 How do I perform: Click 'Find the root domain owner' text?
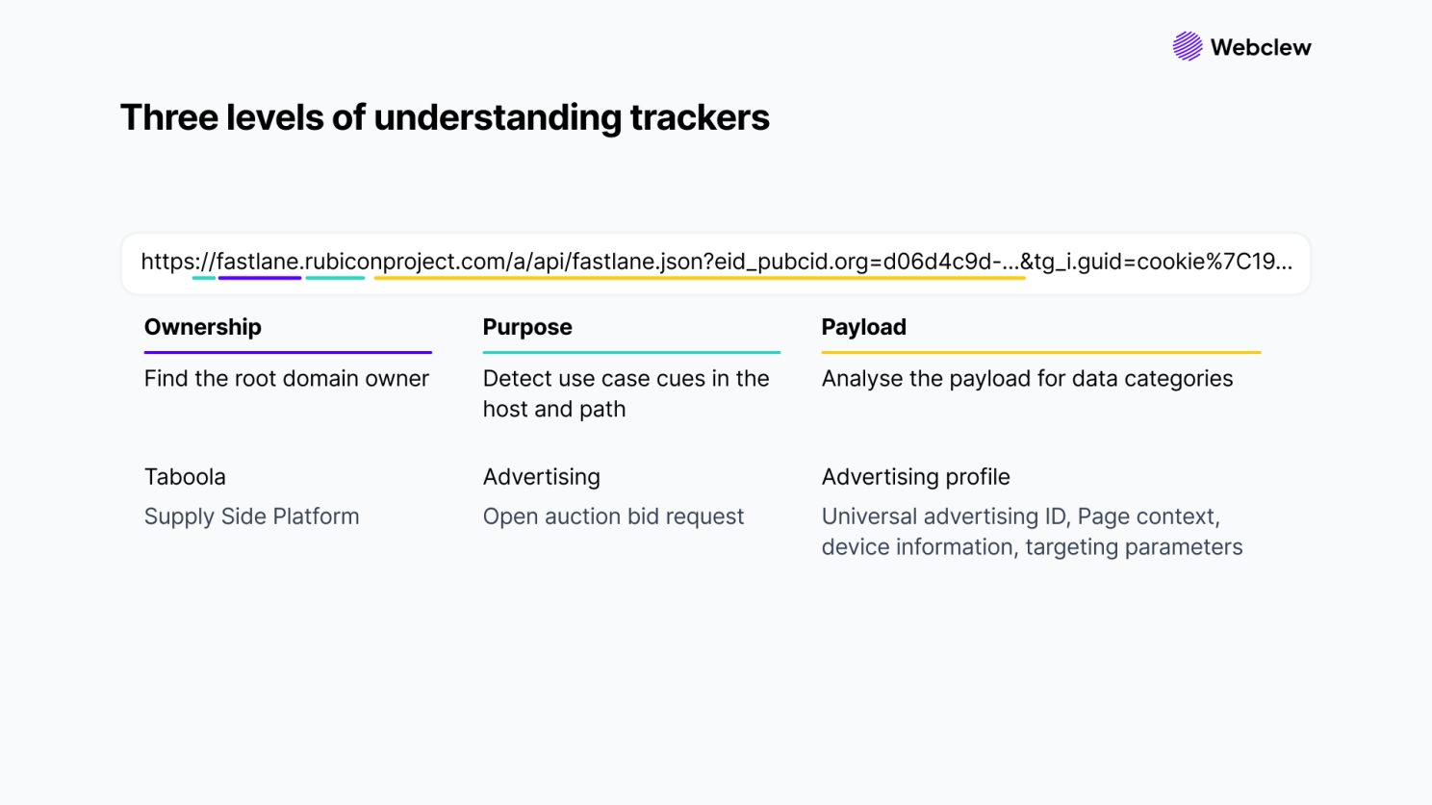[x=287, y=378]
